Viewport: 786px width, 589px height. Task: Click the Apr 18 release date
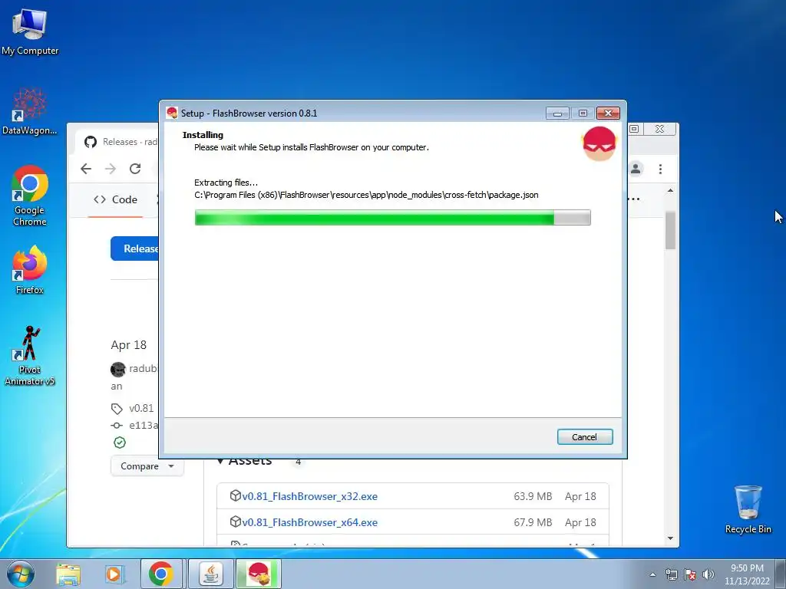[129, 345]
